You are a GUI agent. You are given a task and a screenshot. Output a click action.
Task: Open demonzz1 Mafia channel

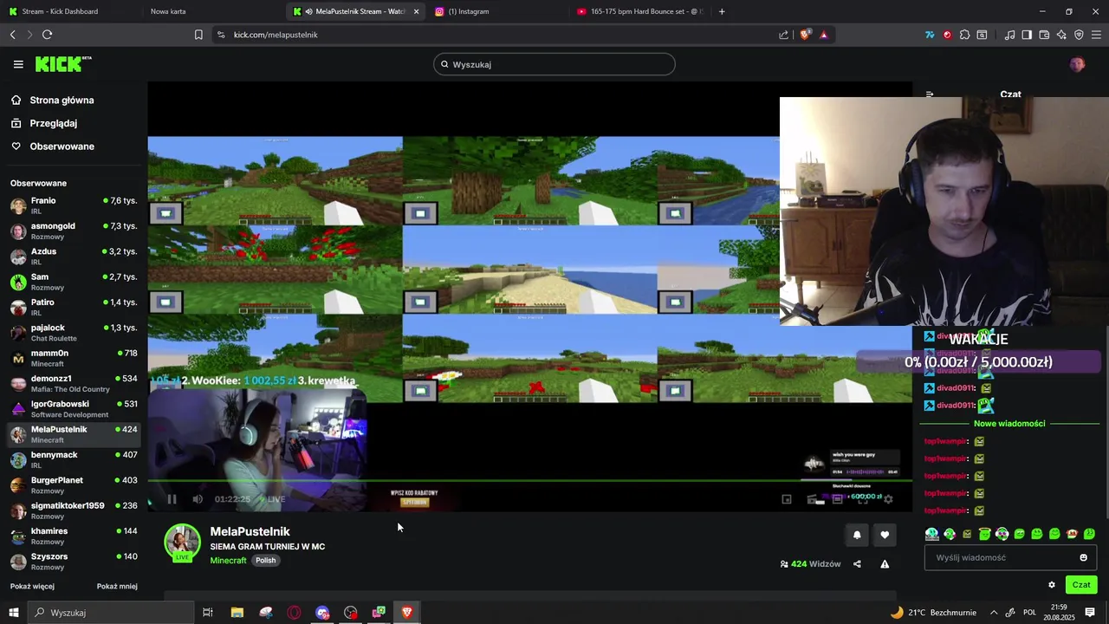pos(74,383)
